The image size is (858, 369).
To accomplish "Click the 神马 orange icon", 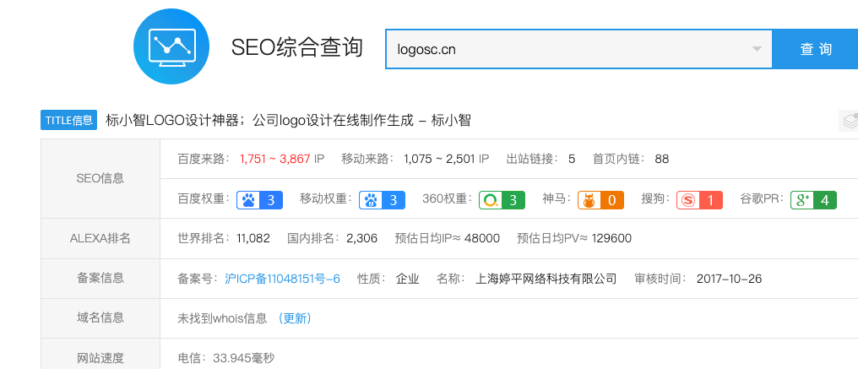I will pos(589,200).
